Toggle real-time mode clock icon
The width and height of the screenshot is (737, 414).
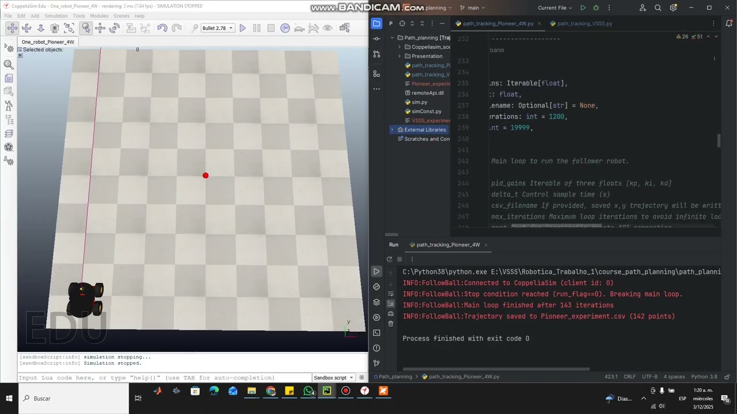[286, 28]
